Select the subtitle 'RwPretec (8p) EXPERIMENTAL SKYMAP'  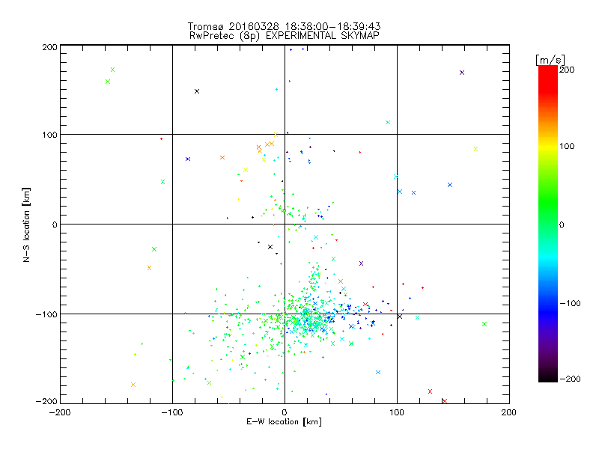285,36
